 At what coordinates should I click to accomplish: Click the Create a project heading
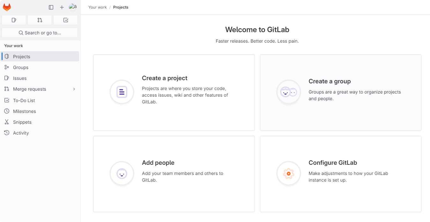coord(165,78)
